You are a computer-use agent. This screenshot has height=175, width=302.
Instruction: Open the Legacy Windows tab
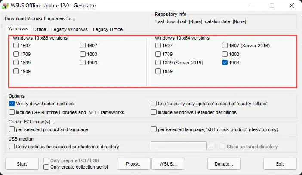tap(69, 29)
